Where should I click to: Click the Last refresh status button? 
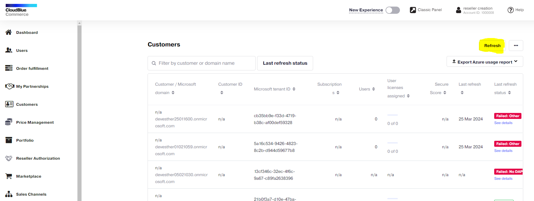(285, 63)
